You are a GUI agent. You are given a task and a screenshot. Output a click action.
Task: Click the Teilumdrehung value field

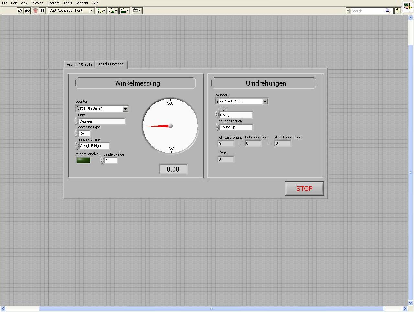(253, 143)
